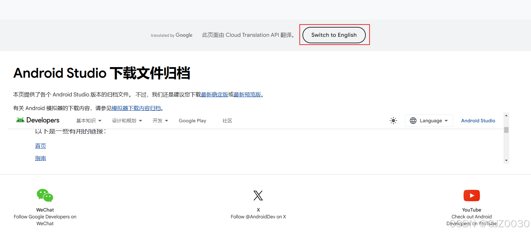
Task: Open the 首页 link
Action: [41, 146]
